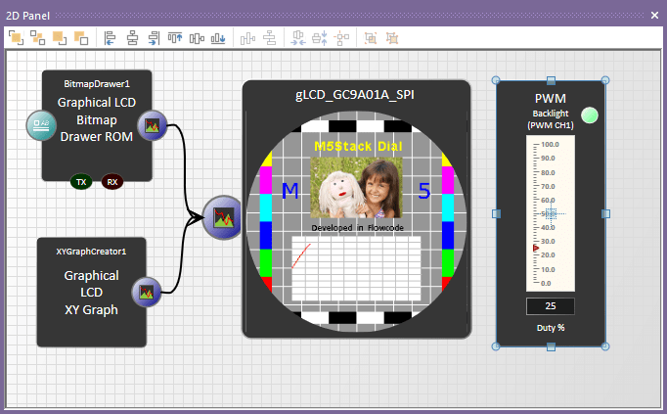Click the 100.0 mark on the PWM scale
This screenshot has width=667, height=414.
coord(550,145)
